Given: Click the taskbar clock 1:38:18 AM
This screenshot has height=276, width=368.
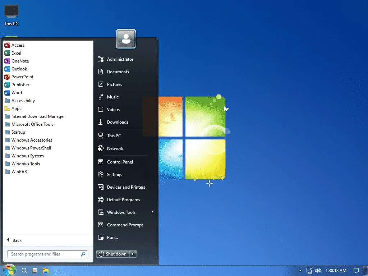Looking at the screenshot, I should [336, 271].
